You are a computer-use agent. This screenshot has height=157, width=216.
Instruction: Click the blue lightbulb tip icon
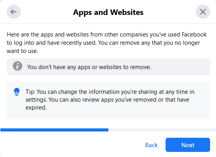[x=17, y=92]
